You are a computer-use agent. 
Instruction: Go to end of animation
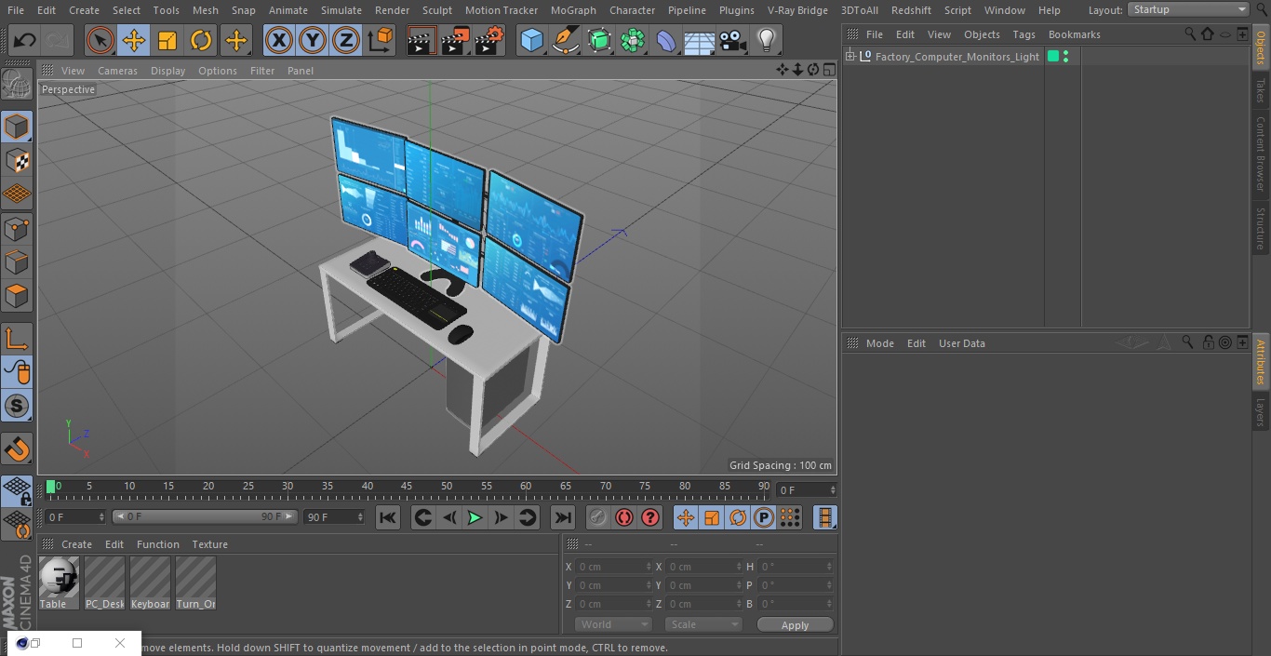pos(563,517)
